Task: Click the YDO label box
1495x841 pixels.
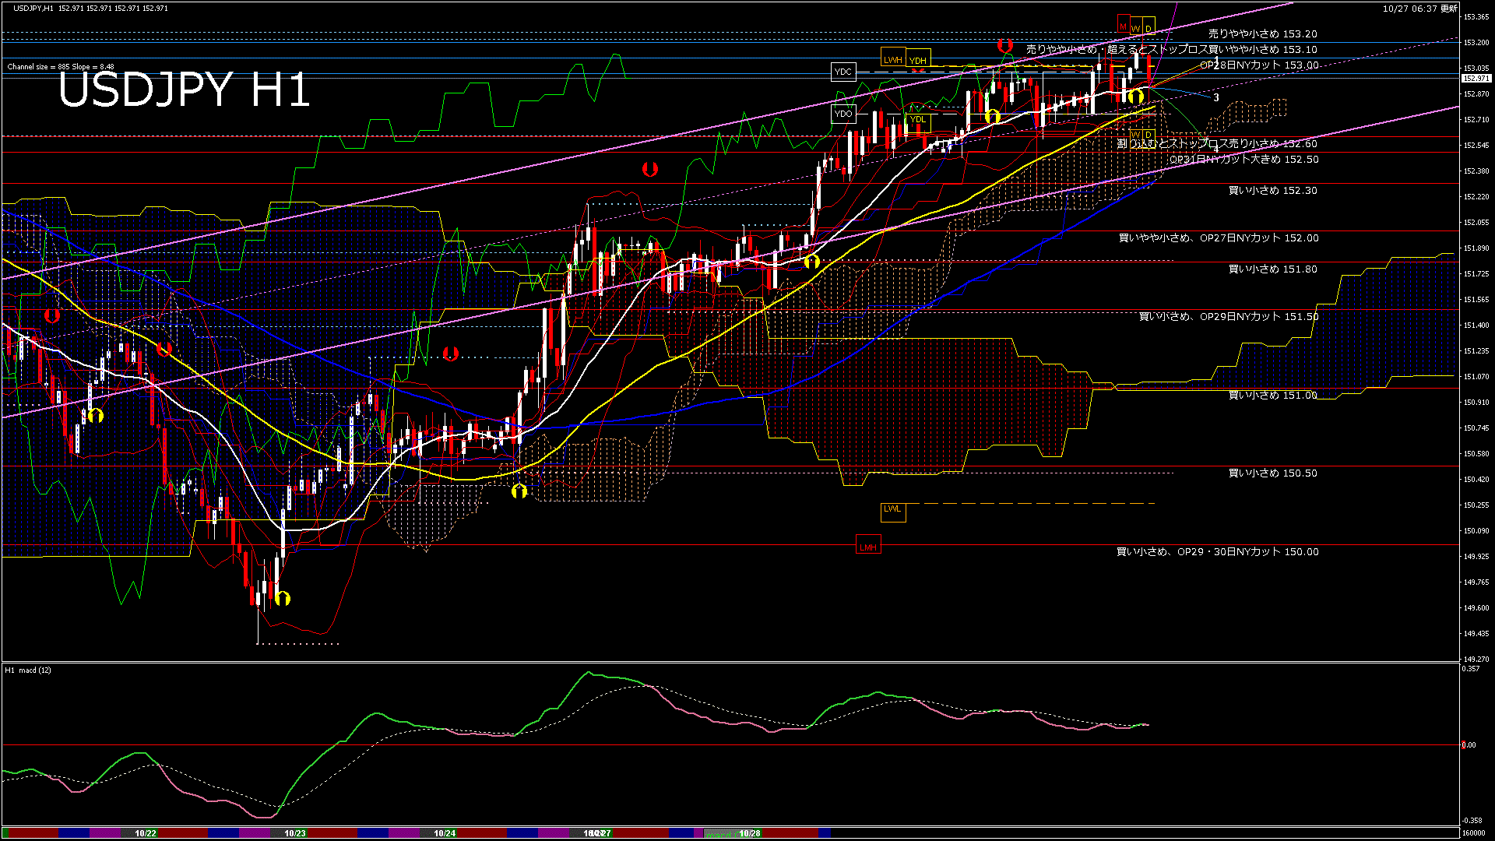Action: click(x=843, y=114)
